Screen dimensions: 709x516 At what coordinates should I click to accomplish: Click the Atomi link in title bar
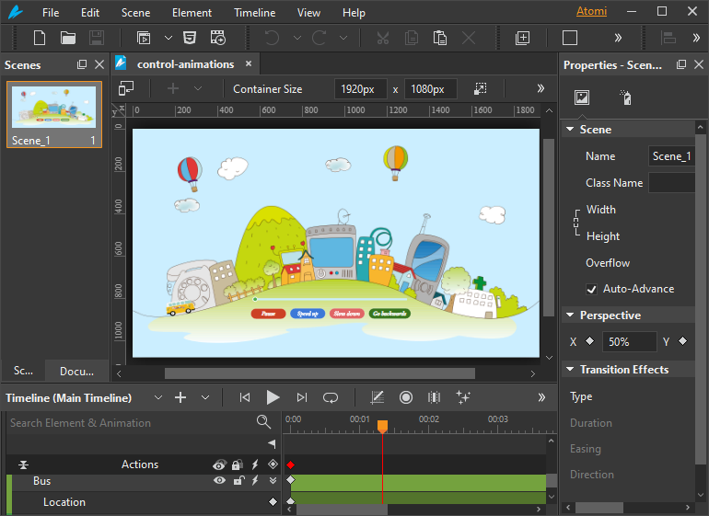591,13
